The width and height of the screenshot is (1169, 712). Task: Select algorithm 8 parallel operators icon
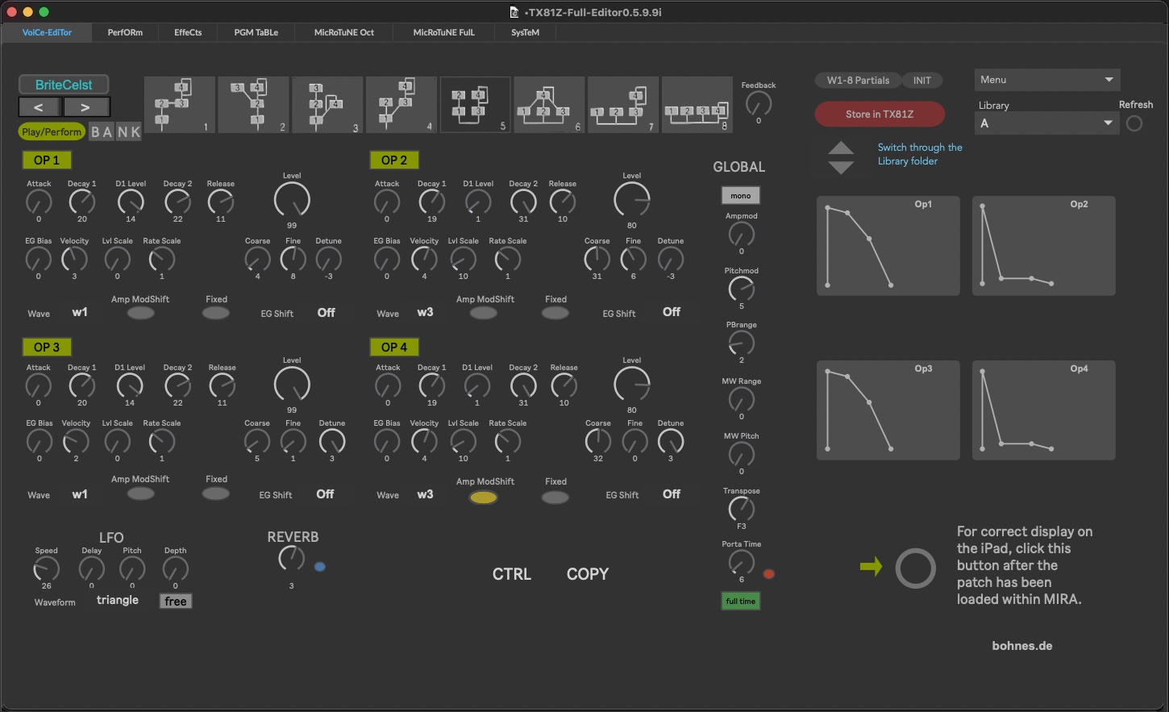(x=697, y=105)
